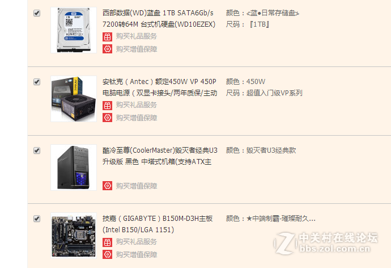Open GIGABYTE motherboard product image
Image resolution: width=391 pixels, height=268 pixels.
[74, 236]
